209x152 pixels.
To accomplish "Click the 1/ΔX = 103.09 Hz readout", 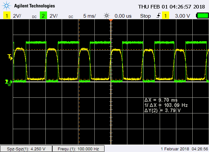I will coord(166,105).
